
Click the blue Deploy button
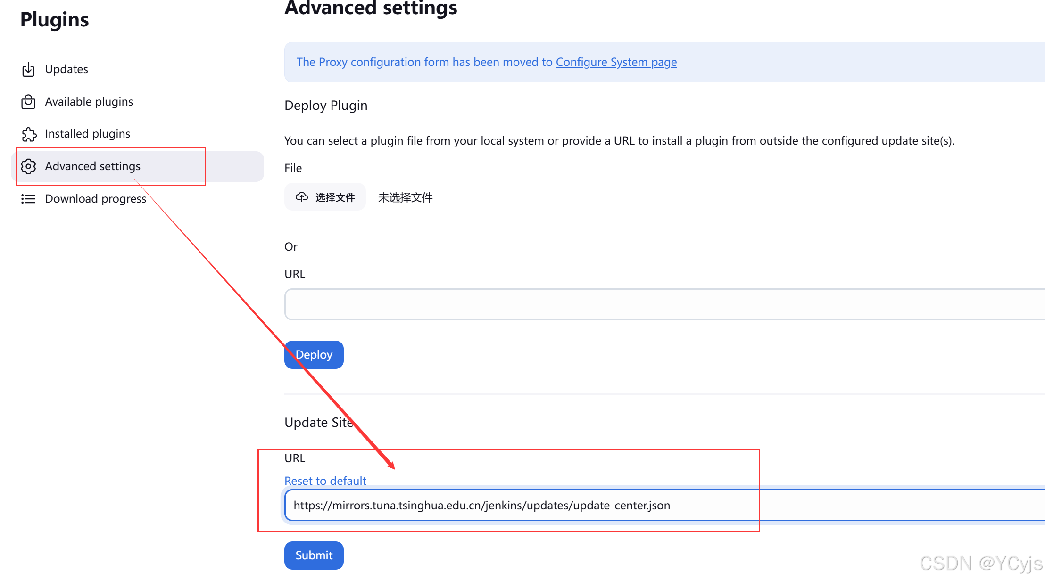point(314,355)
